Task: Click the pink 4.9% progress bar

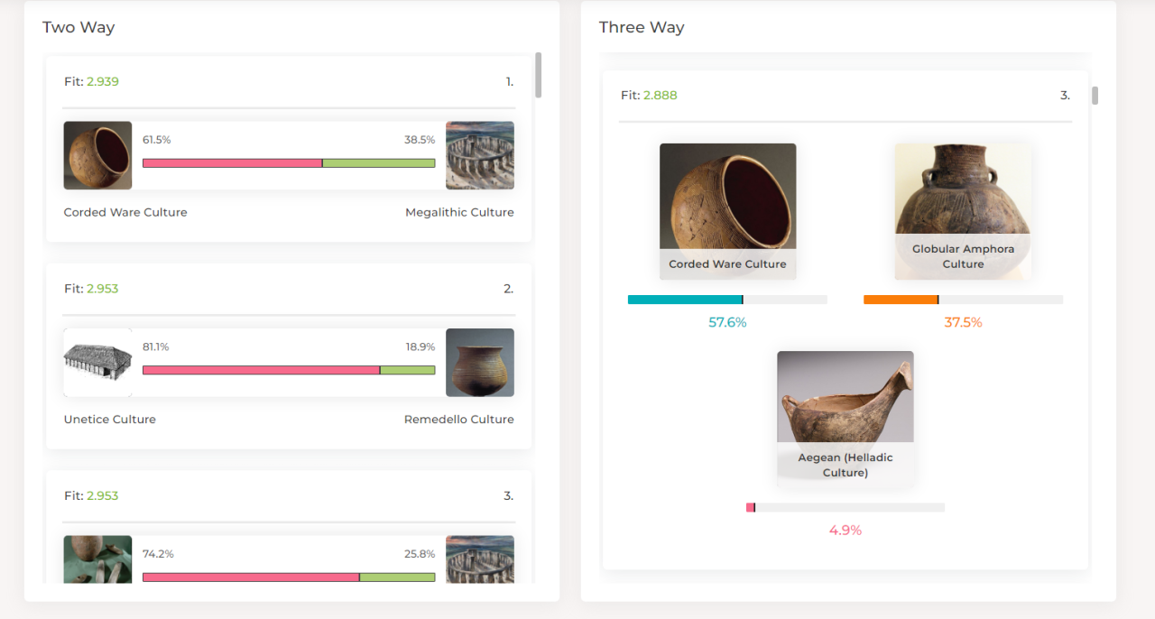Action: [x=845, y=507]
